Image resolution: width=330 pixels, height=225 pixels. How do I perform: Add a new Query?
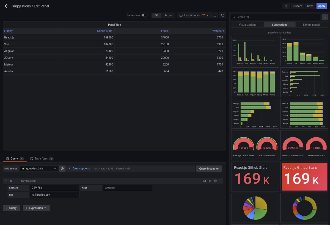pos(11,208)
